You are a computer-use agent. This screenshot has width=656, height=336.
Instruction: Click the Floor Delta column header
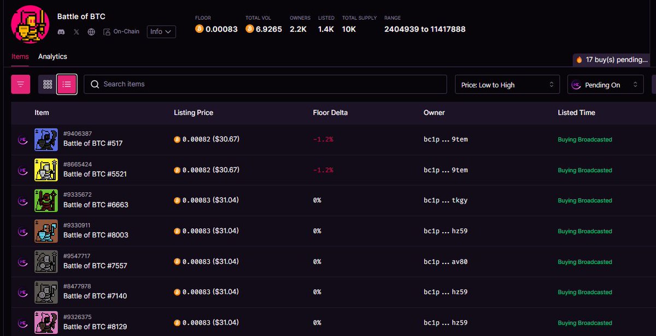click(x=330, y=113)
